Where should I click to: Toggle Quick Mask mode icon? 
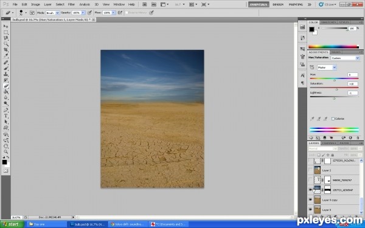click(6, 171)
